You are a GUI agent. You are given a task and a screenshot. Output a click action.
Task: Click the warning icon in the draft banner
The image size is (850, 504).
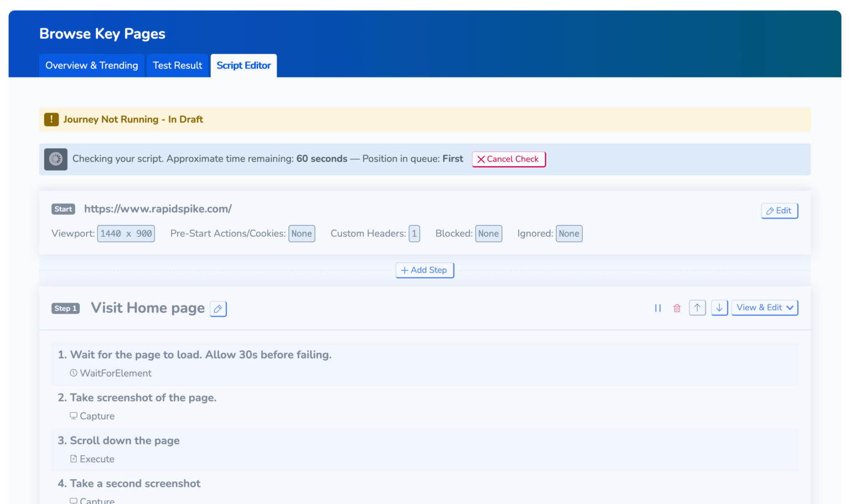[51, 119]
